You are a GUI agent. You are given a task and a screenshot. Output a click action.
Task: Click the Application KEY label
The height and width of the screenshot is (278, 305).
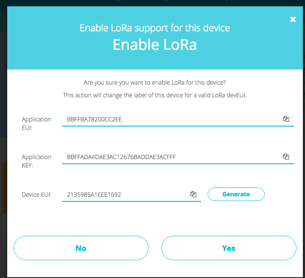(36, 161)
